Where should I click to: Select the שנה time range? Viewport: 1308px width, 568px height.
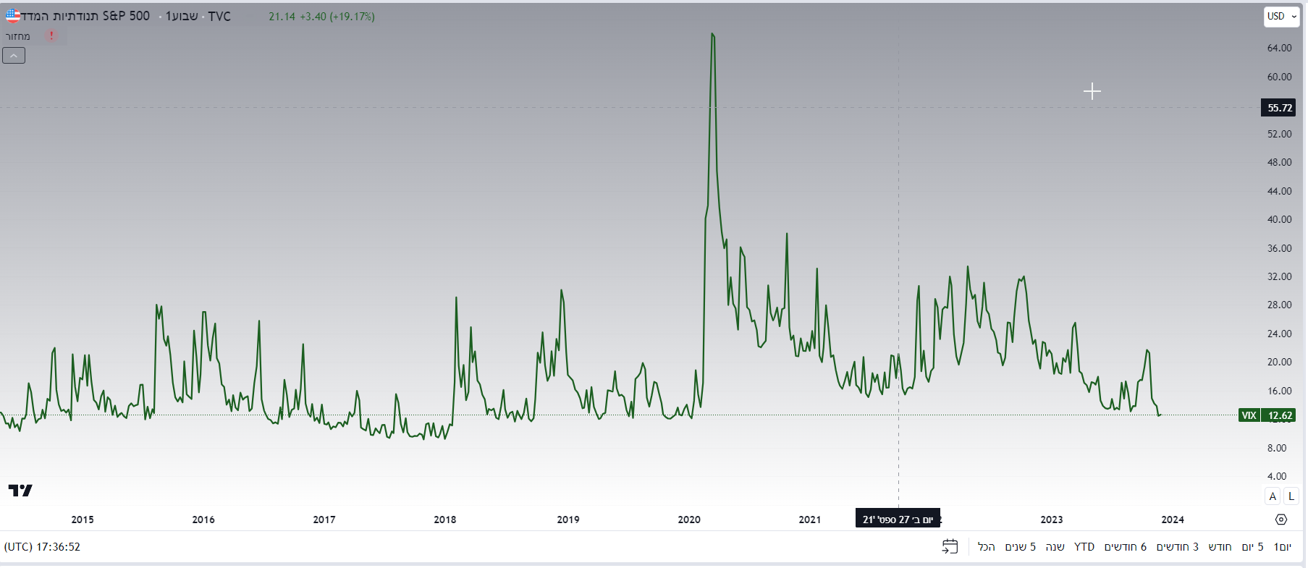pos(1055,547)
